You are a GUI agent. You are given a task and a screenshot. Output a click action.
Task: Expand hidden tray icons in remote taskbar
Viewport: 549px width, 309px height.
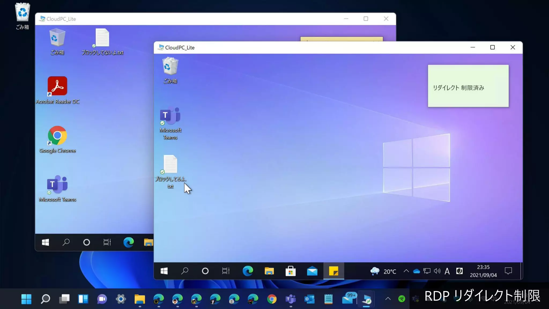[x=406, y=271]
